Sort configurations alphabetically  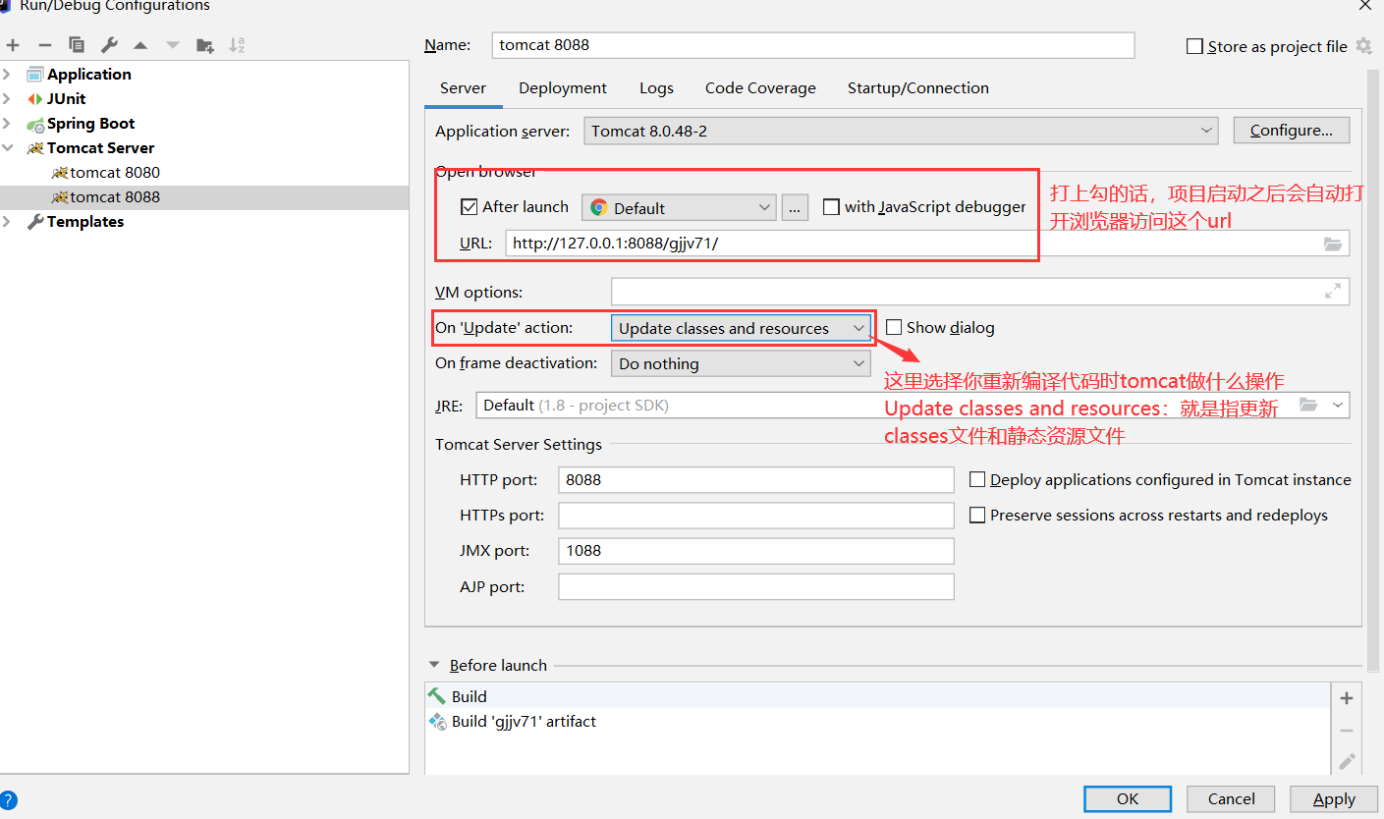pos(237,45)
